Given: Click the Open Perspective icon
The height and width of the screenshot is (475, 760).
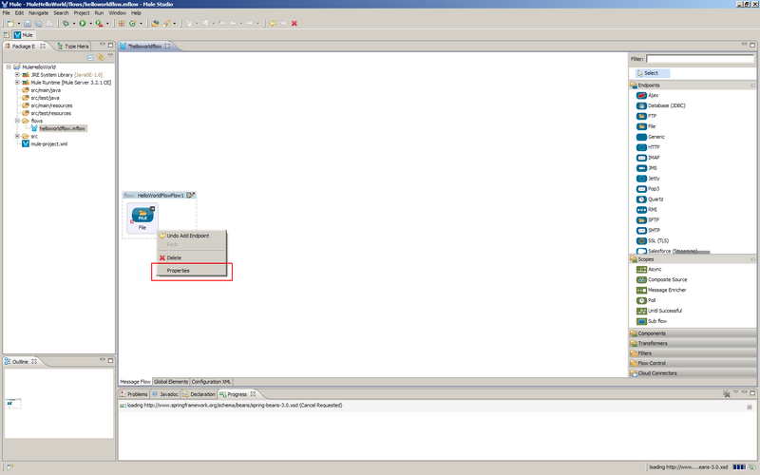Looking at the screenshot, I should coord(7,35).
